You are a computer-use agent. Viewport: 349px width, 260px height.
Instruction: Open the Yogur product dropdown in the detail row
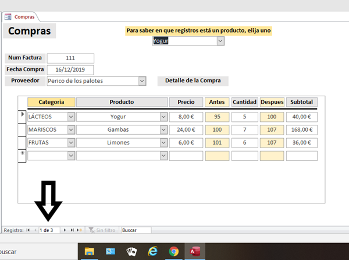[x=163, y=117]
